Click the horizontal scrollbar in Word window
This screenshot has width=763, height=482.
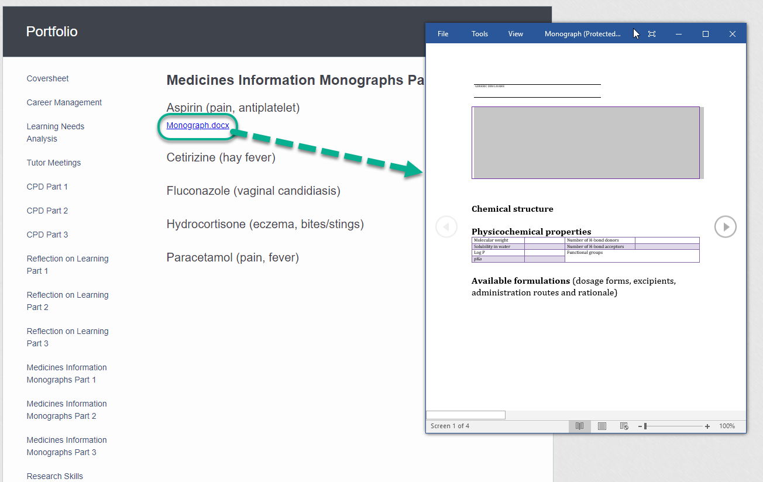click(x=466, y=415)
